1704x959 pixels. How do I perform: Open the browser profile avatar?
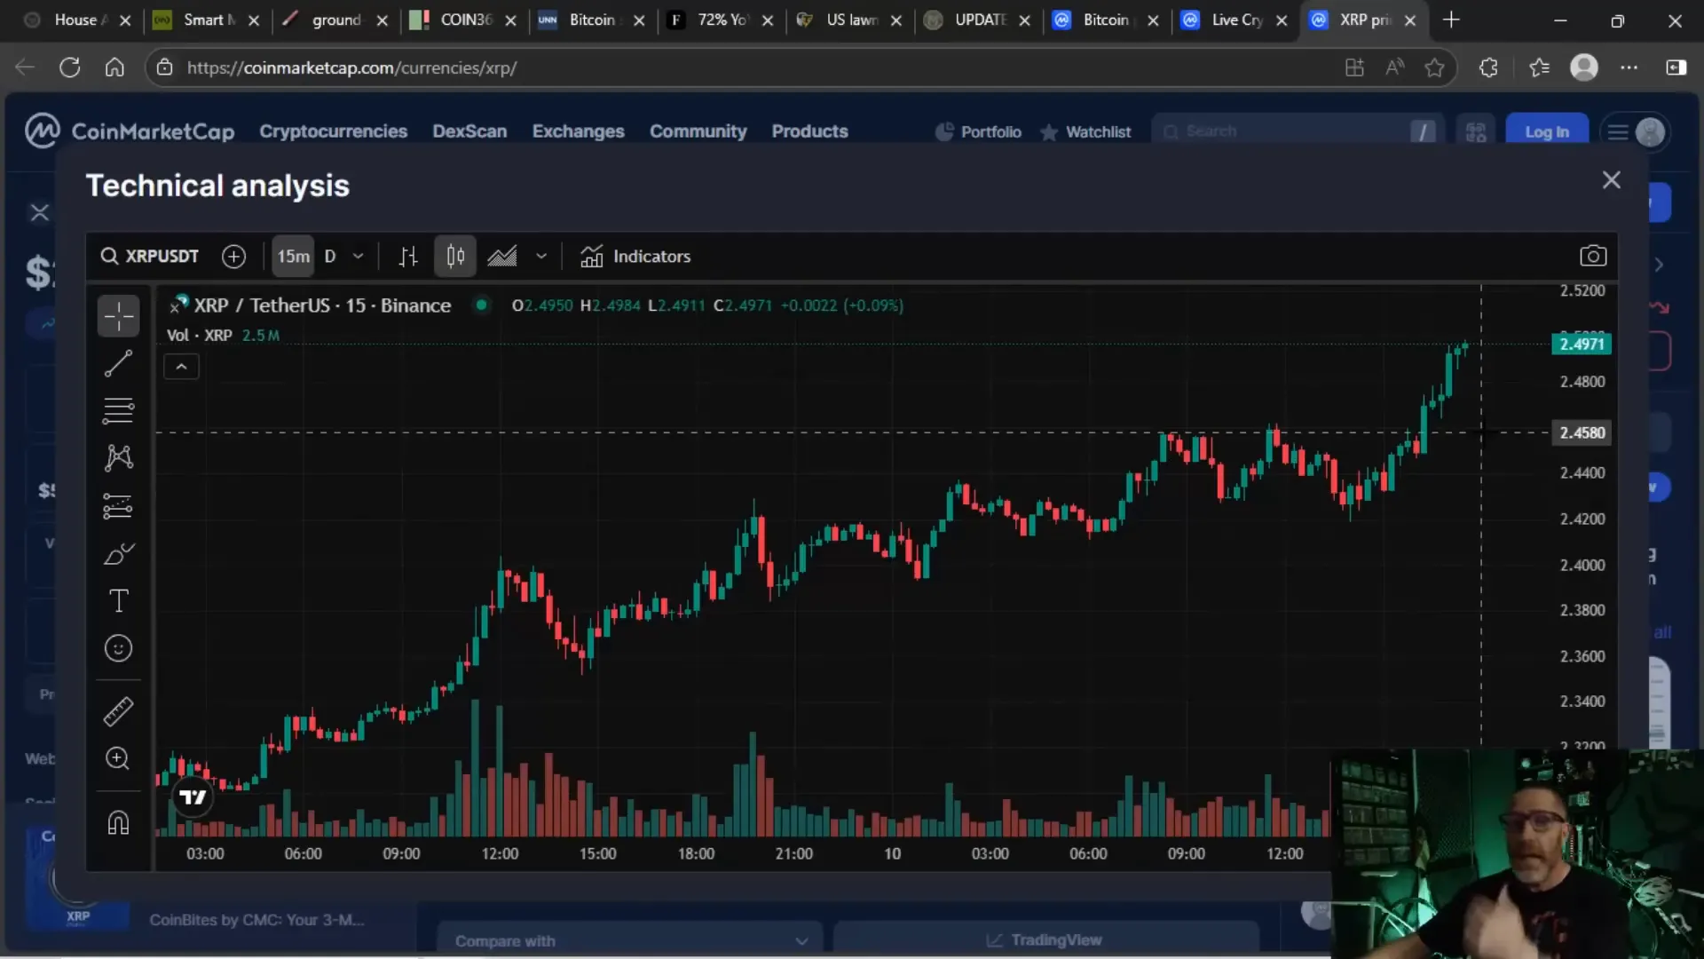(x=1584, y=67)
